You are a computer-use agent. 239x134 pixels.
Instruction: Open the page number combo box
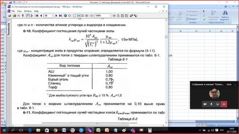coord(49,16)
